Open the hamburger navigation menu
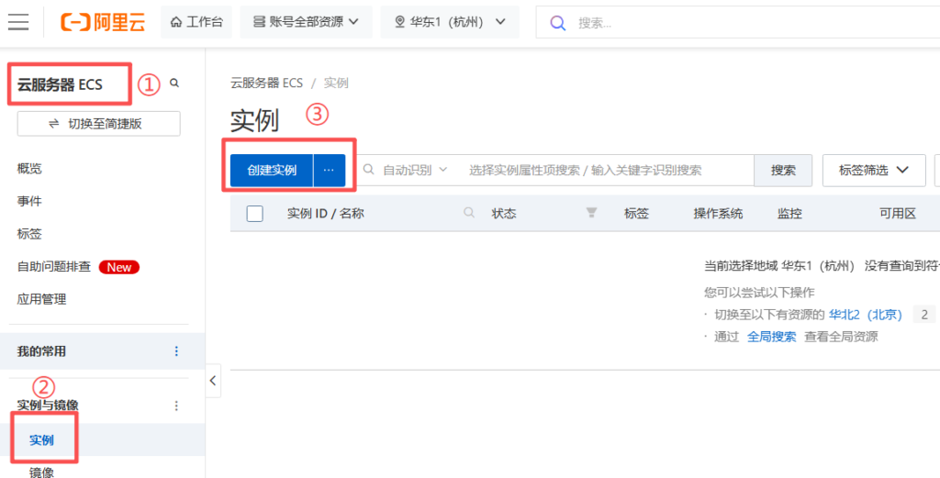This screenshot has height=478, width=940. 18,23
